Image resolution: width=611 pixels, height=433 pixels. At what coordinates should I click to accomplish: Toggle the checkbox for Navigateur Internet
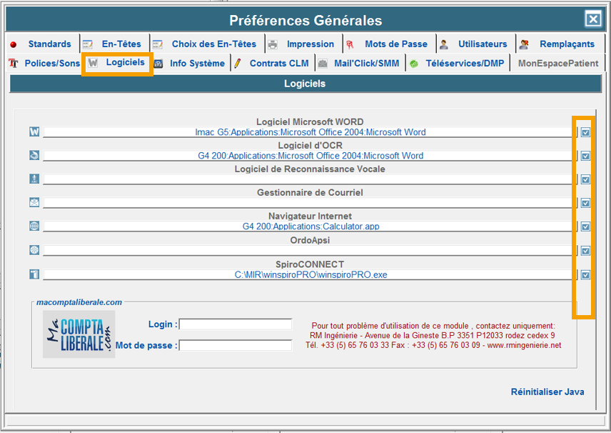585,227
